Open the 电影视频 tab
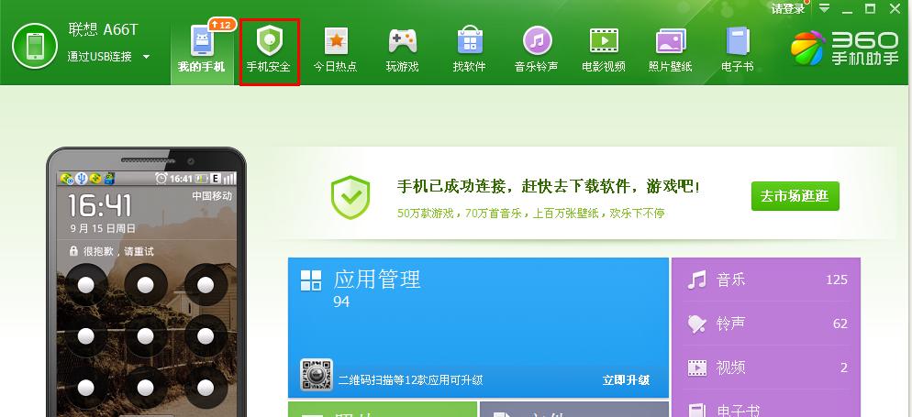The image size is (912, 417). (x=604, y=51)
